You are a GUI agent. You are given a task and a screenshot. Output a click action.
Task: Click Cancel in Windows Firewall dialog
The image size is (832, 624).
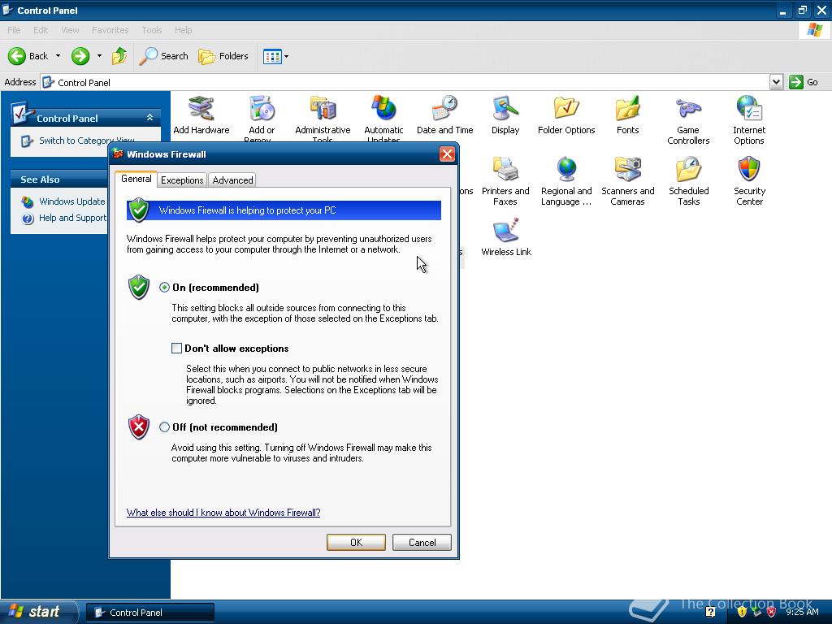tap(422, 542)
